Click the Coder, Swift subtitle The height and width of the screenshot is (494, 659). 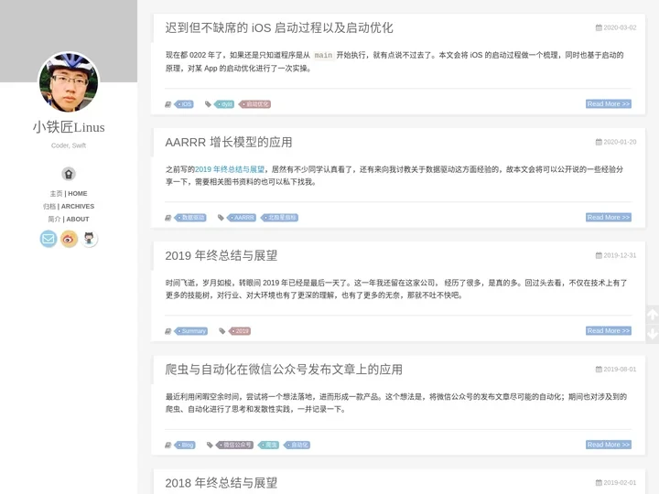[69, 145]
